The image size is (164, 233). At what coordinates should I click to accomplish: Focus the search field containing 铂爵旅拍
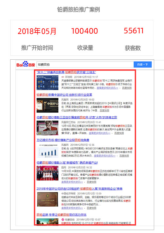click(x=85, y=65)
